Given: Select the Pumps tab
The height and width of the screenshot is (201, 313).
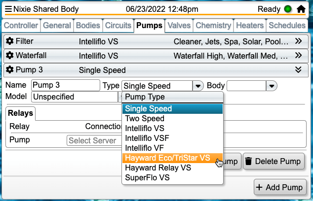Looking at the screenshot, I should pyautogui.click(x=149, y=26).
